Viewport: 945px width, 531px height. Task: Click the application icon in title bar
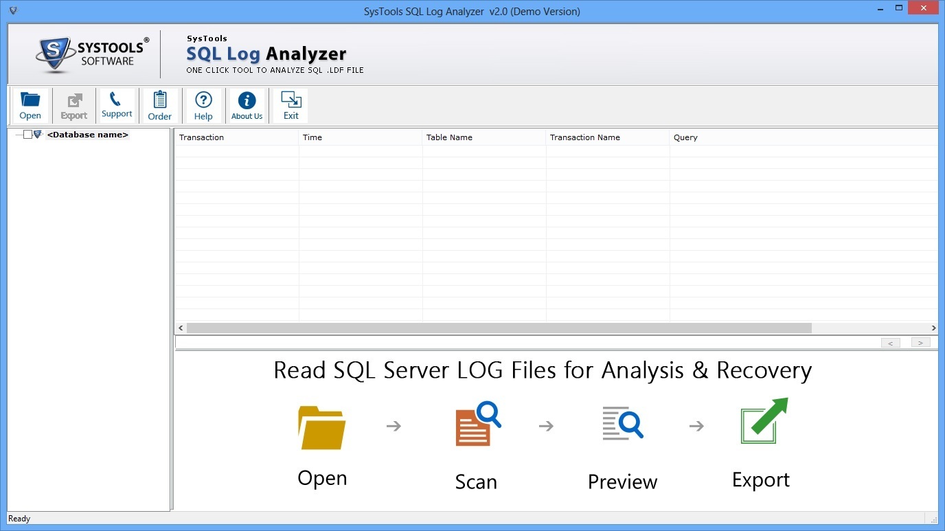(x=13, y=11)
